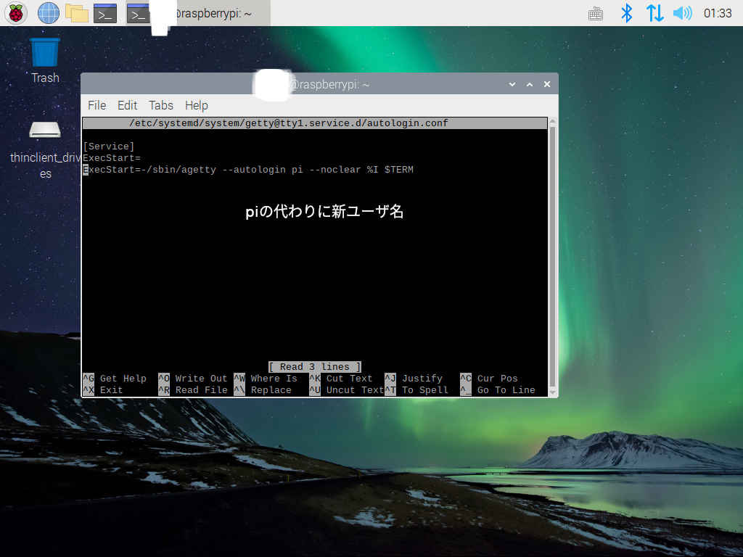Open the network up-down arrows menu
This screenshot has height=557, width=743.
pyautogui.click(x=654, y=13)
